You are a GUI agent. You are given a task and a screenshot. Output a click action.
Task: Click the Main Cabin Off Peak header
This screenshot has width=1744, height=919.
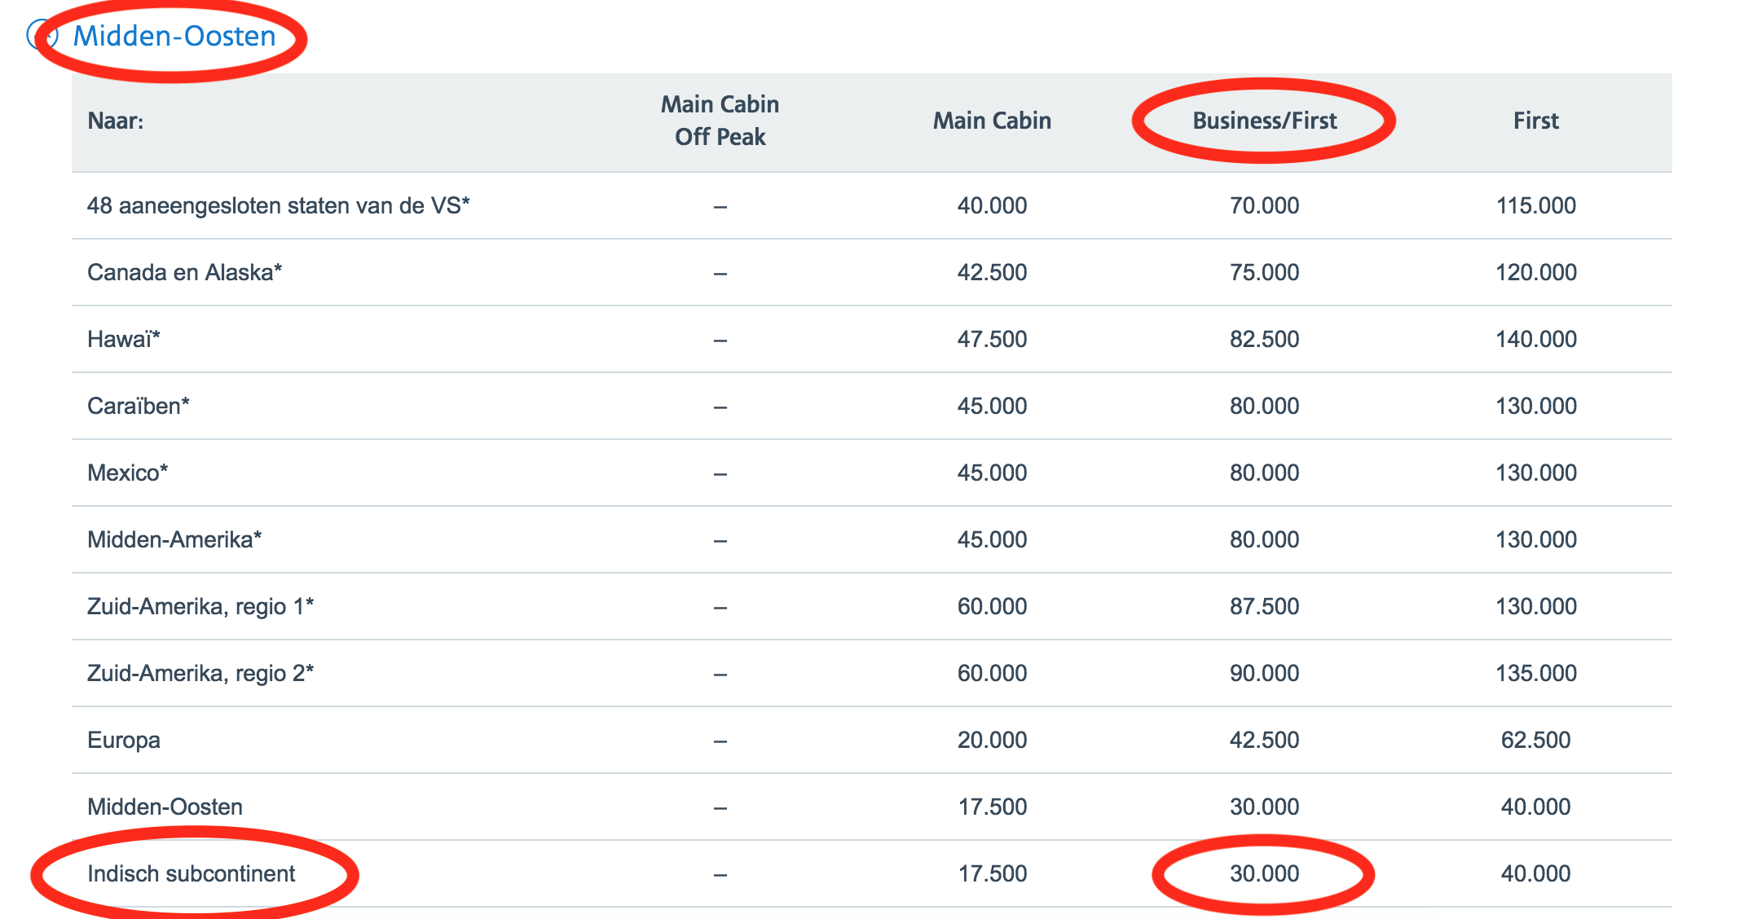[720, 121]
